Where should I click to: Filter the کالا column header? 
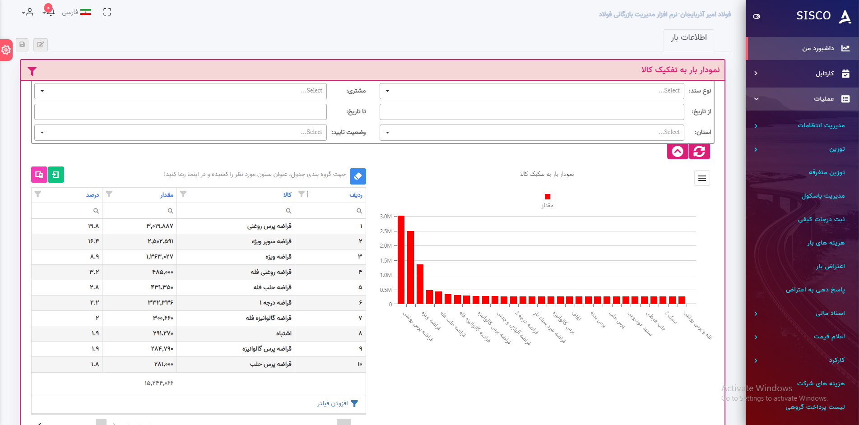tap(183, 194)
